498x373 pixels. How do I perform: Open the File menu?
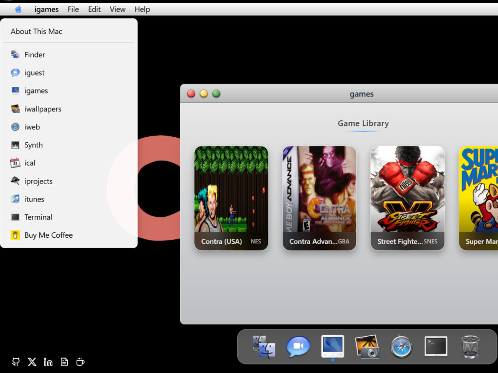[x=73, y=9]
